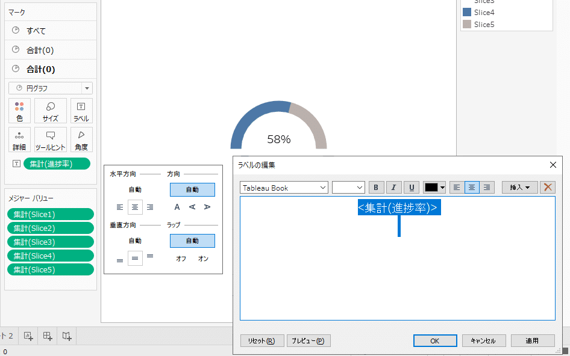Set horizontal alignment to right in popup

150,207
